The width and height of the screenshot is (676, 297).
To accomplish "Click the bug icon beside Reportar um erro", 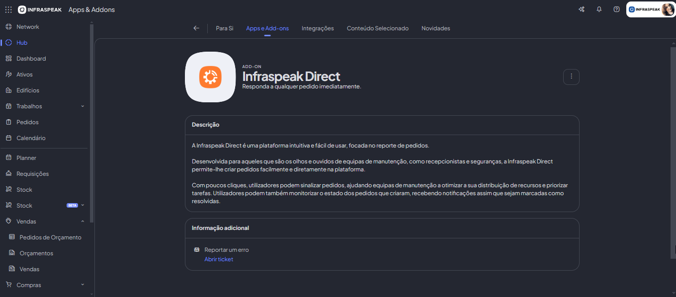I will click(197, 250).
